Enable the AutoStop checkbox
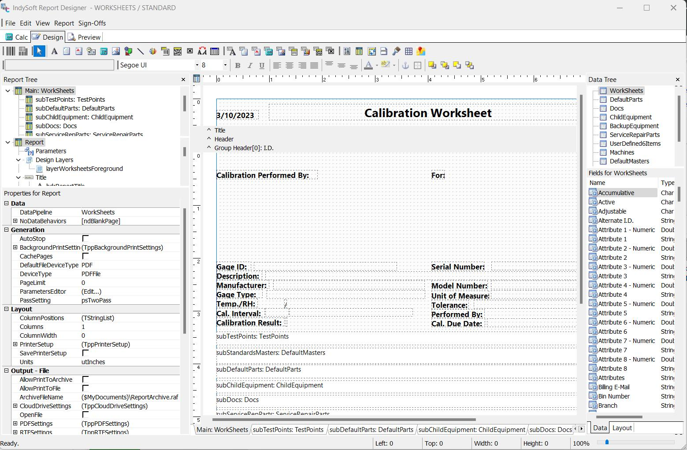The image size is (687, 450). pyautogui.click(x=85, y=239)
